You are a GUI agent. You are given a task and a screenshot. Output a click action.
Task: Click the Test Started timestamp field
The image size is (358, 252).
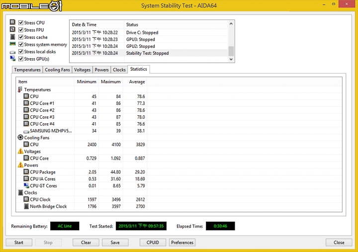tap(141, 226)
